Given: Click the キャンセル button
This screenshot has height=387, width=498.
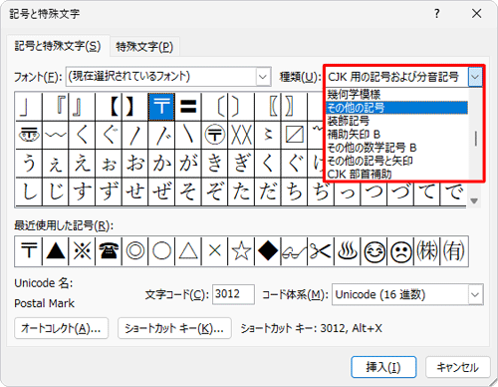Looking at the screenshot, I should tap(457, 367).
